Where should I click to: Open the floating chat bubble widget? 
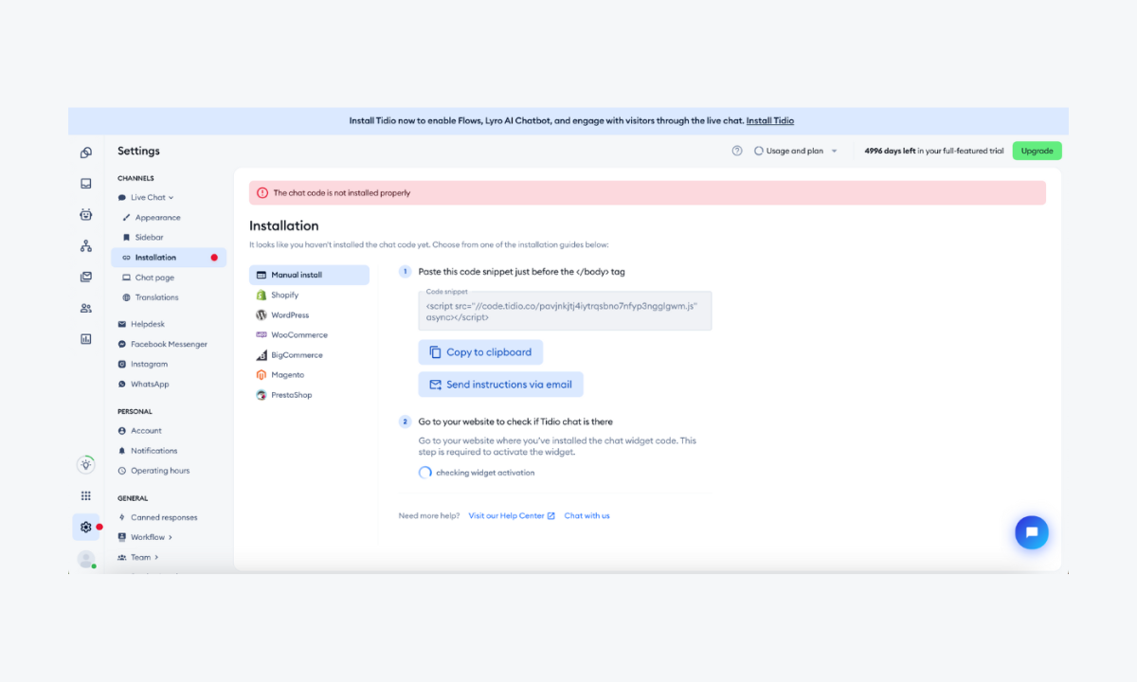pyautogui.click(x=1032, y=532)
